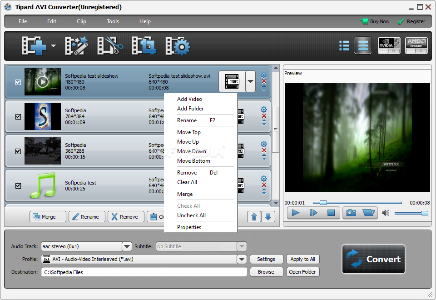Click the Rename button below list
The width and height of the screenshot is (436, 300).
87,217
